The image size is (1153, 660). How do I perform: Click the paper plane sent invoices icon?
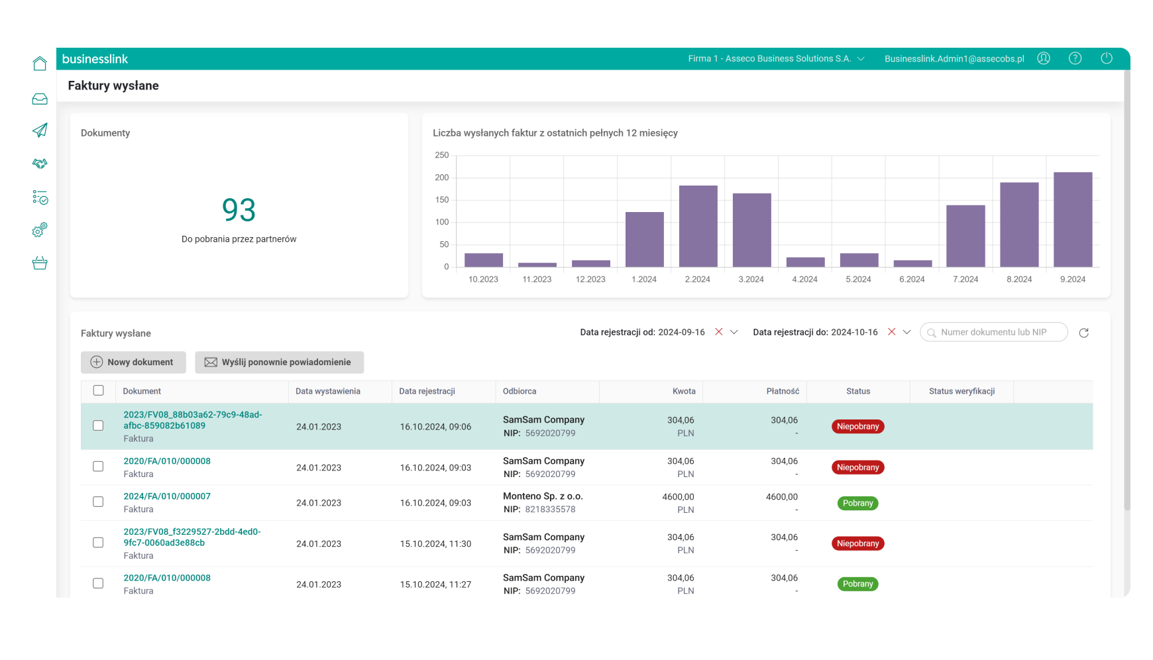tap(40, 131)
